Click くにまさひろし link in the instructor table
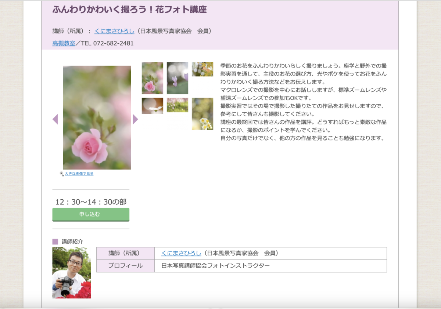 coord(181,253)
